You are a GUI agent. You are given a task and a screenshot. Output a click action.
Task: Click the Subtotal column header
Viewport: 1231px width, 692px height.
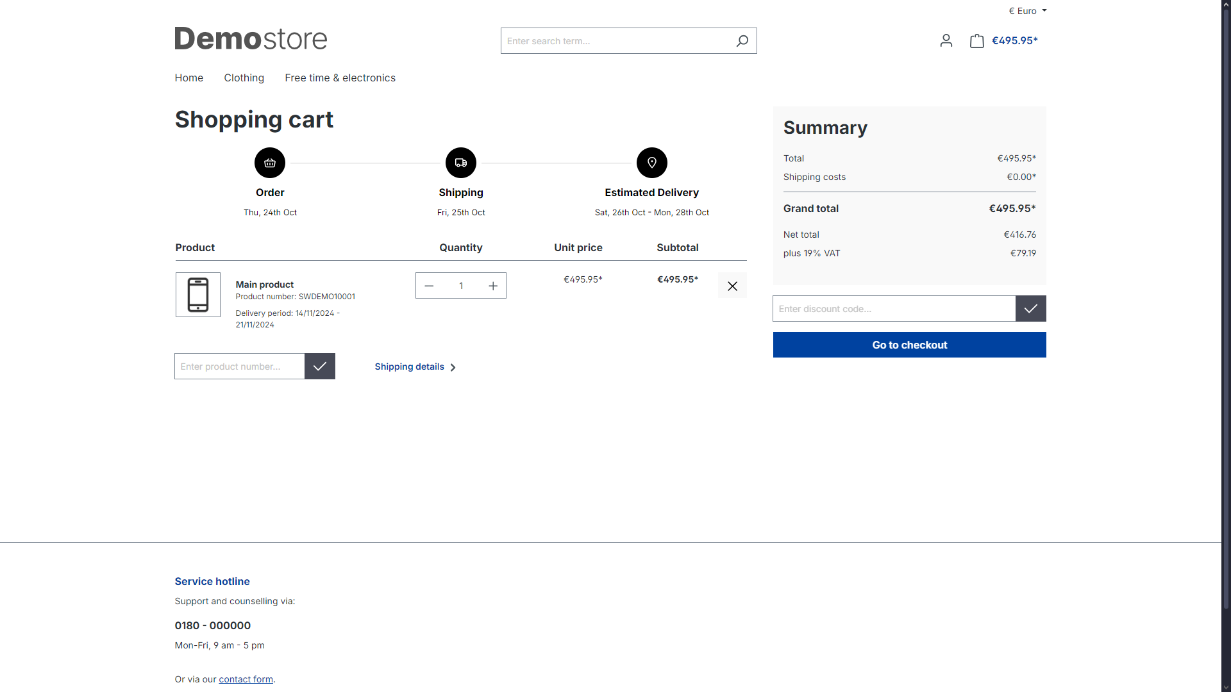678,248
